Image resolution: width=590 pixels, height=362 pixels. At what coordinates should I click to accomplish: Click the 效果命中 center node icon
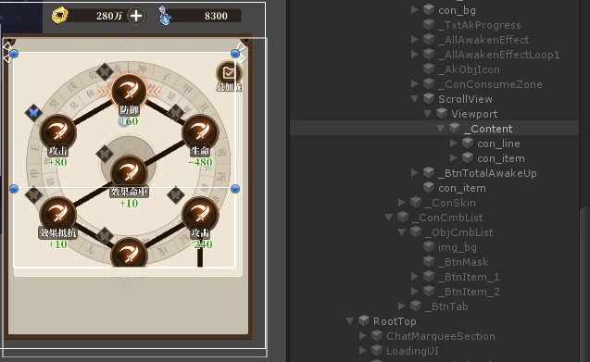click(x=129, y=173)
